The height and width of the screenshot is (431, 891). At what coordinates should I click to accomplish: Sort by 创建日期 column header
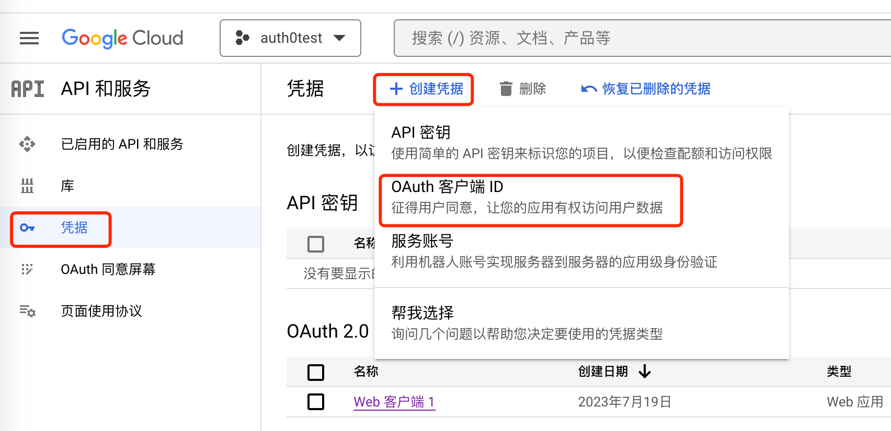[x=603, y=372]
